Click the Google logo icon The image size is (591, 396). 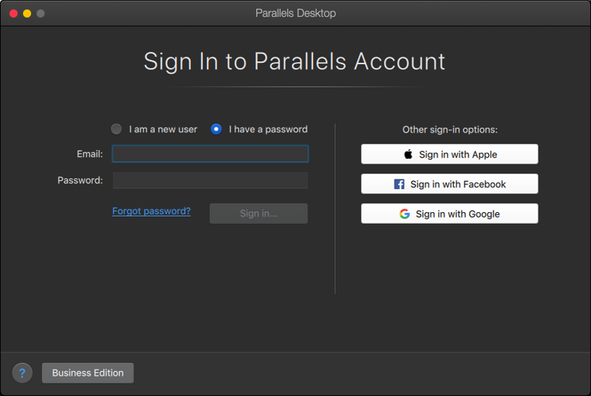pos(404,214)
